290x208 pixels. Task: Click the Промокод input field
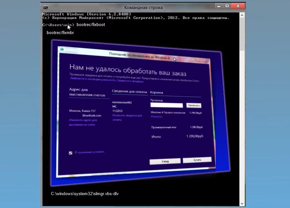[167, 105]
